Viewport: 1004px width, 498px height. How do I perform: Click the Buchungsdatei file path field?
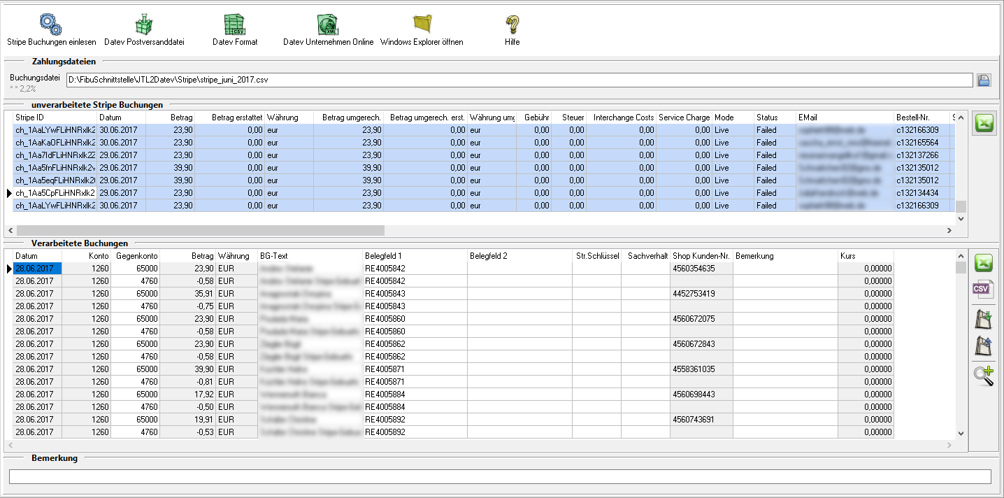point(519,80)
